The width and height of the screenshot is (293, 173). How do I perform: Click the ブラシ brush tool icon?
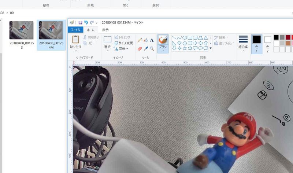[163, 40]
